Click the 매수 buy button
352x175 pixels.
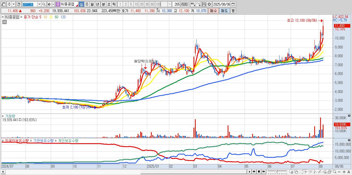tap(214, 11)
